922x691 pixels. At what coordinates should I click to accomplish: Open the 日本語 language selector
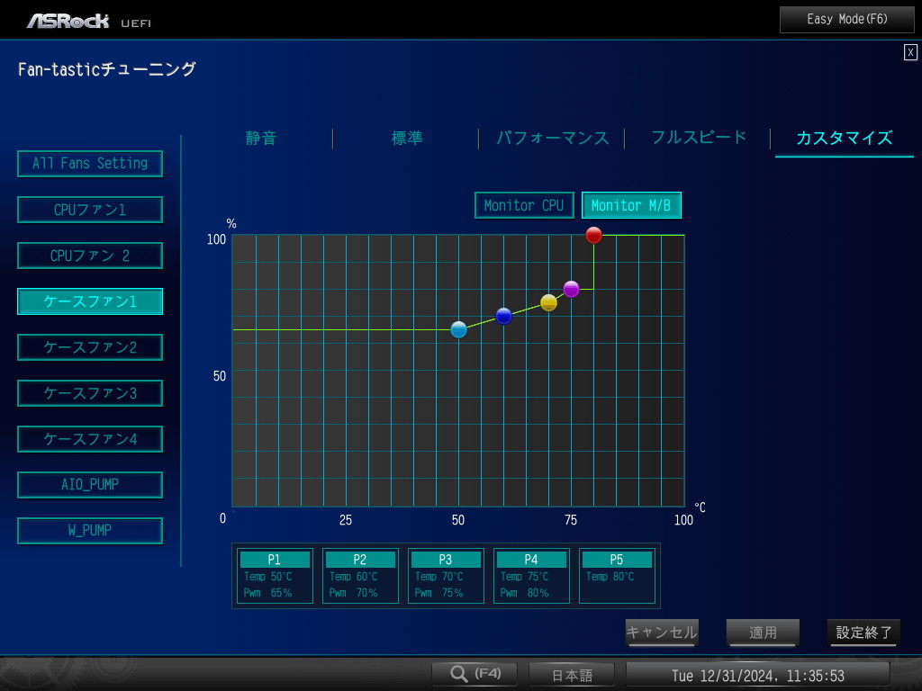572,675
